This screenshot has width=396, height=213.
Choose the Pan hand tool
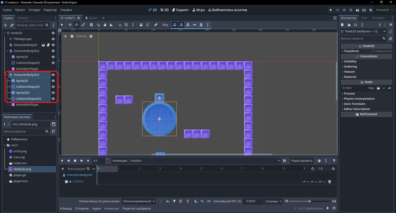coord(105,25)
